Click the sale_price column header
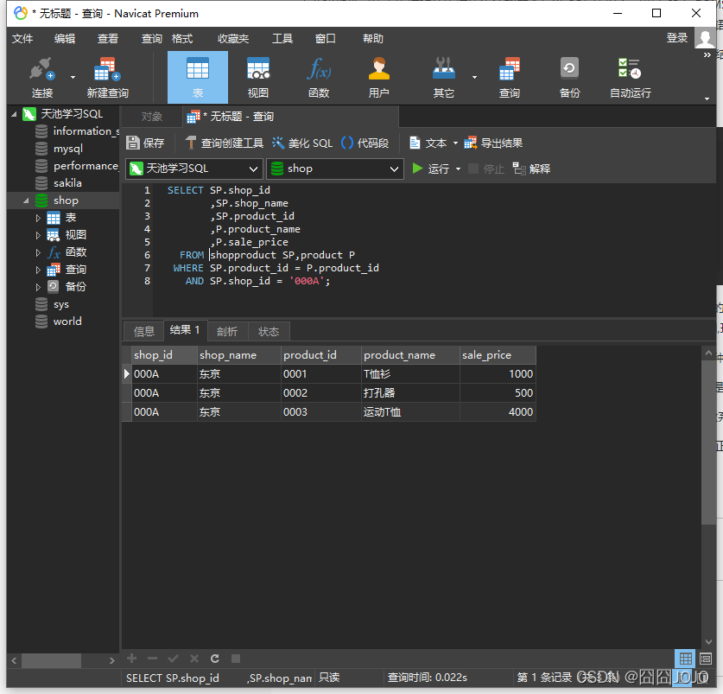Viewport: 723px width, 694px height. [498, 355]
